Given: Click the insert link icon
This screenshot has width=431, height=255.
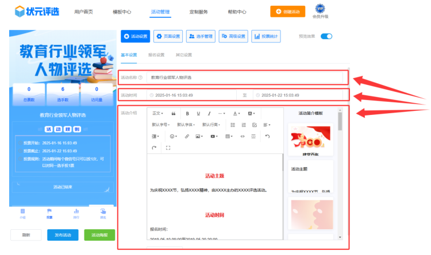Looking at the screenshot, I should 187,136.
